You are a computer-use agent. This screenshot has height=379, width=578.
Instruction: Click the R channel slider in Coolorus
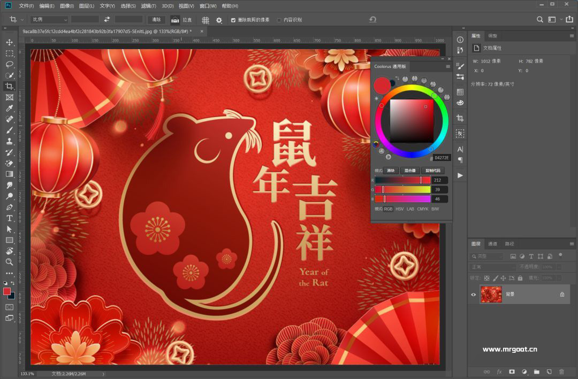coord(402,180)
